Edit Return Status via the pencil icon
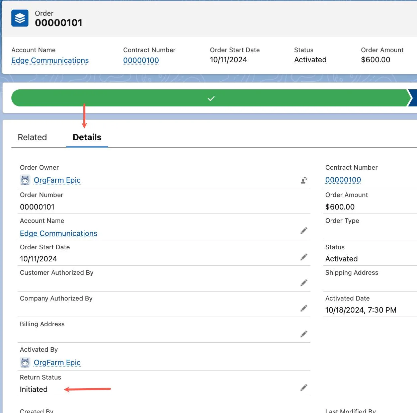Image resolution: width=417 pixels, height=413 pixels. (304, 387)
